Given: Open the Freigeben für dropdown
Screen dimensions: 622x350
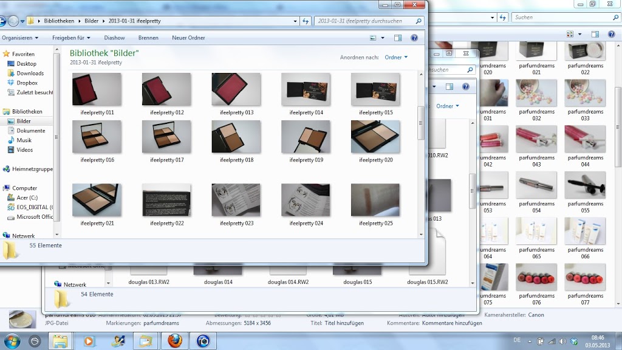Looking at the screenshot, I should click(70, 38).
